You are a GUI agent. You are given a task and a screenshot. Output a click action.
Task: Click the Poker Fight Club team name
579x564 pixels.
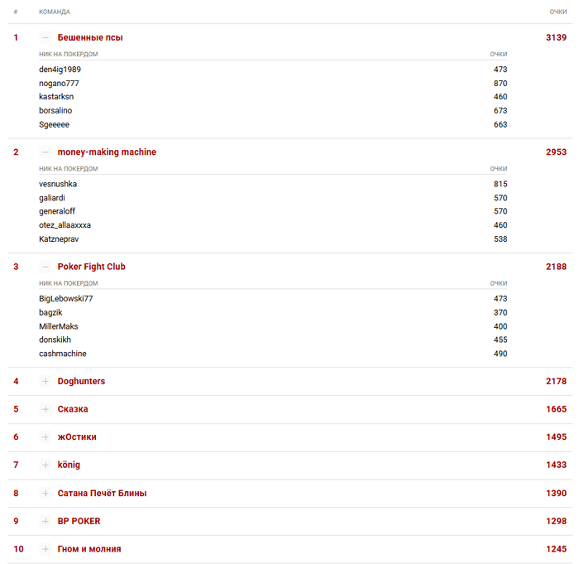[x=91, y=267]
